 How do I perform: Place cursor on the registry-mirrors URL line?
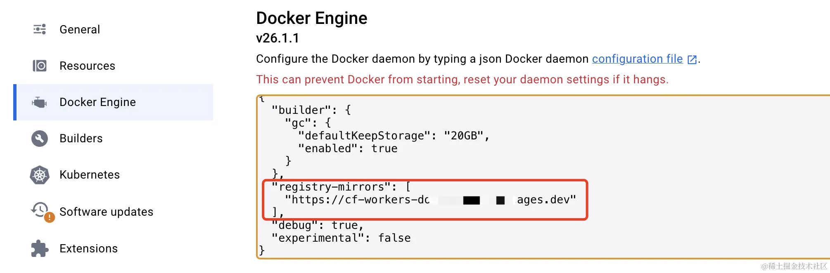tap(429, 200)
